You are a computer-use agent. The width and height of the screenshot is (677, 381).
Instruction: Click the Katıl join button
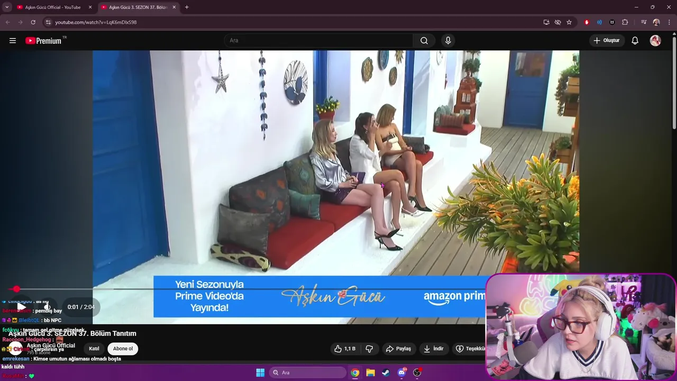(x=94, y=349)
